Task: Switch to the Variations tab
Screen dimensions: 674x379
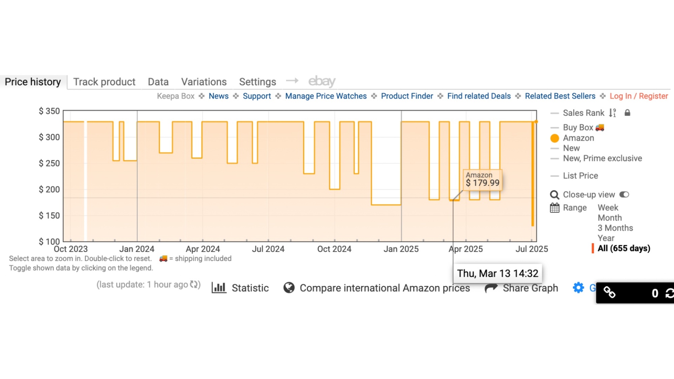Action: (x=204, y=82)
